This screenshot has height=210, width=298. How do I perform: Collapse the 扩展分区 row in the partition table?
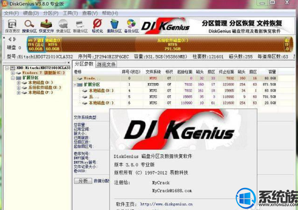(x=75, y=85)
